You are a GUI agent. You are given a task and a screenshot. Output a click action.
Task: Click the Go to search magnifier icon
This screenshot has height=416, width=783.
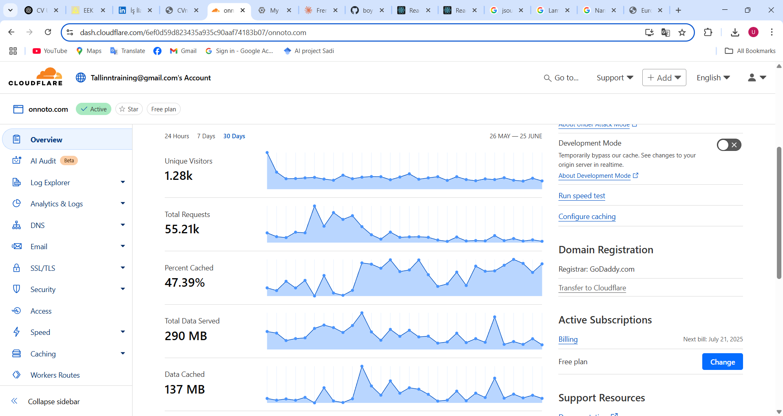pyautogui.click(x=547, y=78)
